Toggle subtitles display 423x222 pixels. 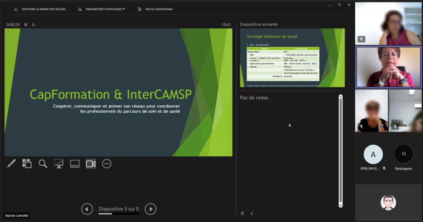pos(75,163)
